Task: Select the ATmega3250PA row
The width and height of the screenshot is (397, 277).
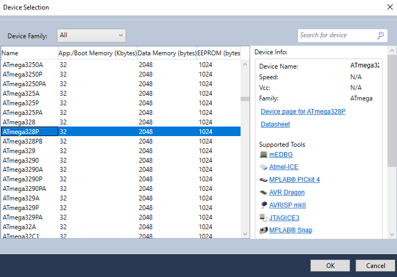Action: [121, 84]
